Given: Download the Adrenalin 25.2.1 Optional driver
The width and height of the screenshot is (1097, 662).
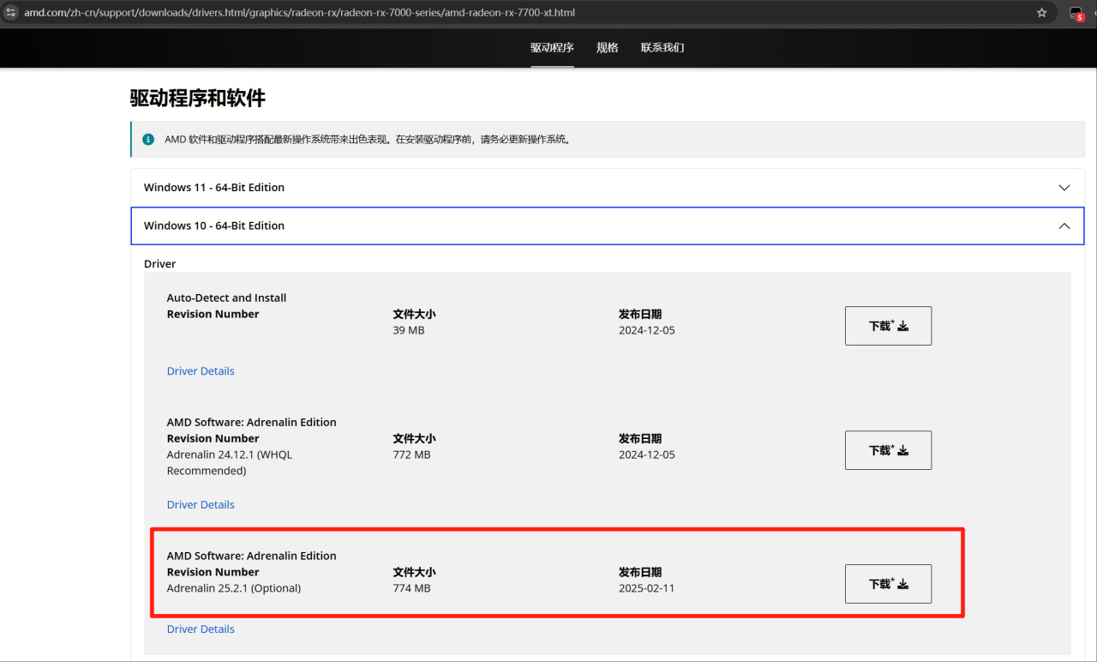Looking at the screenshot, I should coord(888,584).
